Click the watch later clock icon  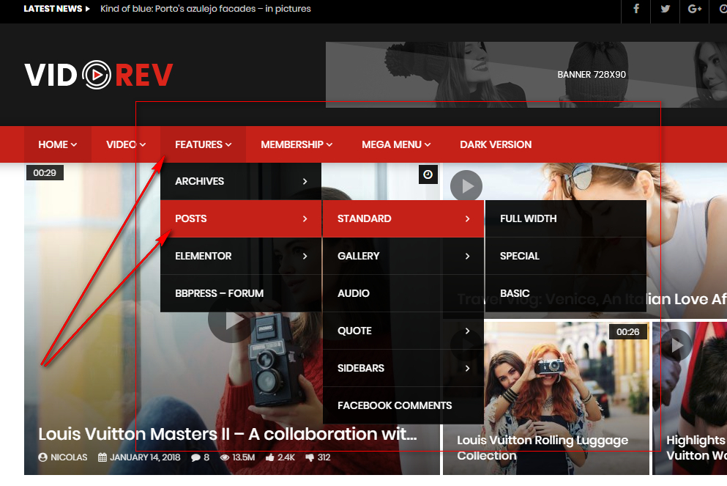pyautogui.click(x=428, y=174)
